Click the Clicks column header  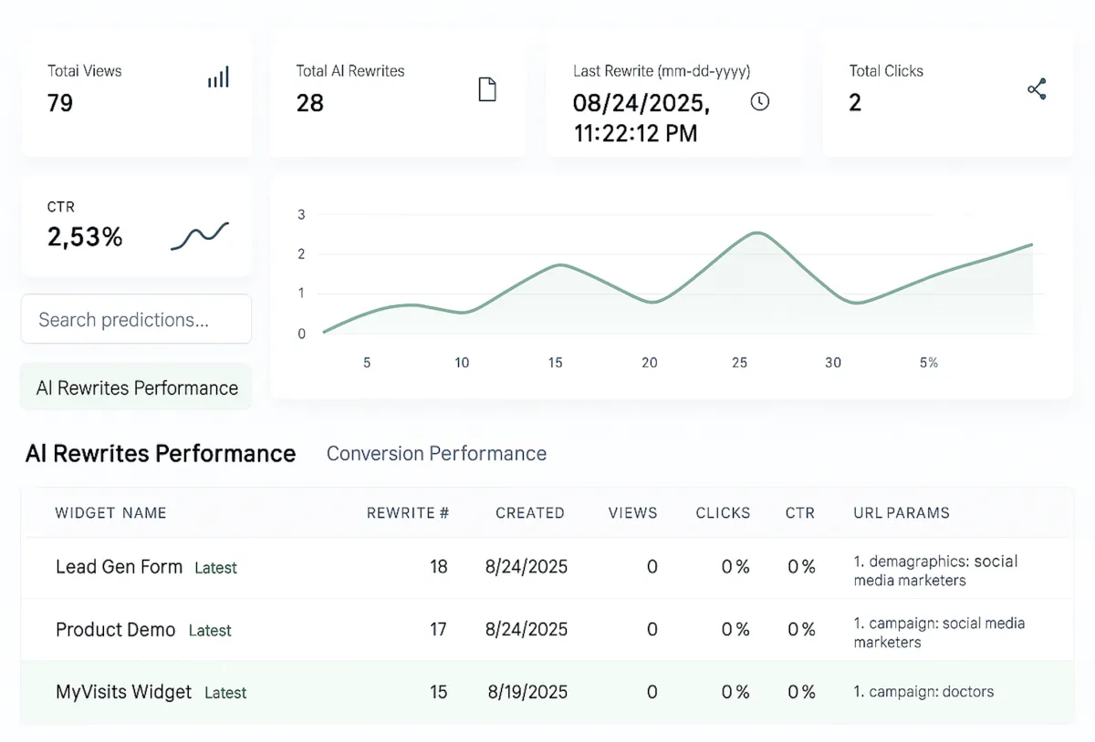(723, 513)
